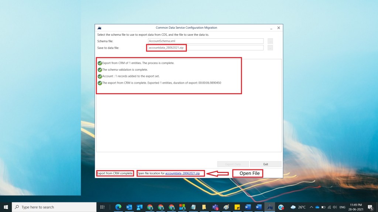Open Outlook from the taskbar
The width and height of the screenshot is (378, 212).
(x=129, y=207)
